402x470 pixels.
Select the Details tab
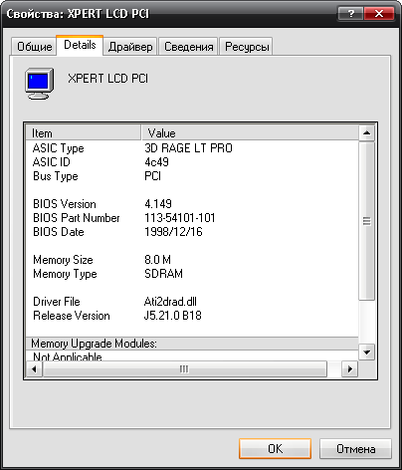click(x=80, y=45)
